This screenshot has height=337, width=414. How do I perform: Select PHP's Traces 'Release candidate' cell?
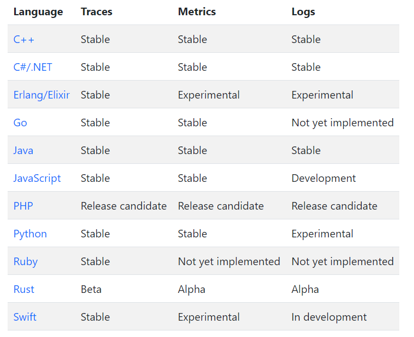124,206
